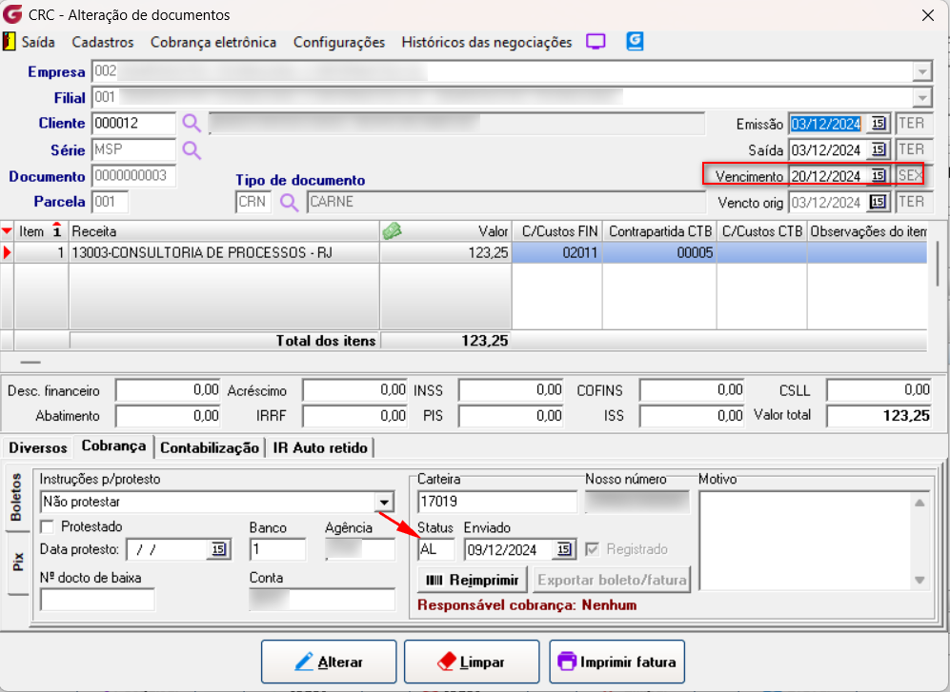Close the CRC Alteração de documentos window
The width and height of the screenshot is (950, 692).
(x=927, y=15)
